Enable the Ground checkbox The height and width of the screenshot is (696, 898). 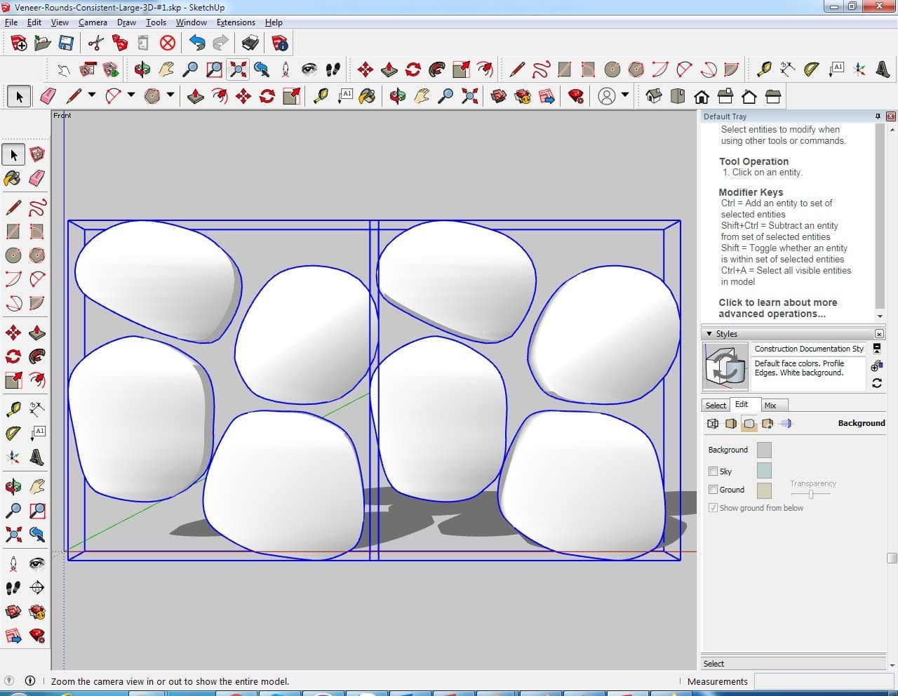point(713,490)
